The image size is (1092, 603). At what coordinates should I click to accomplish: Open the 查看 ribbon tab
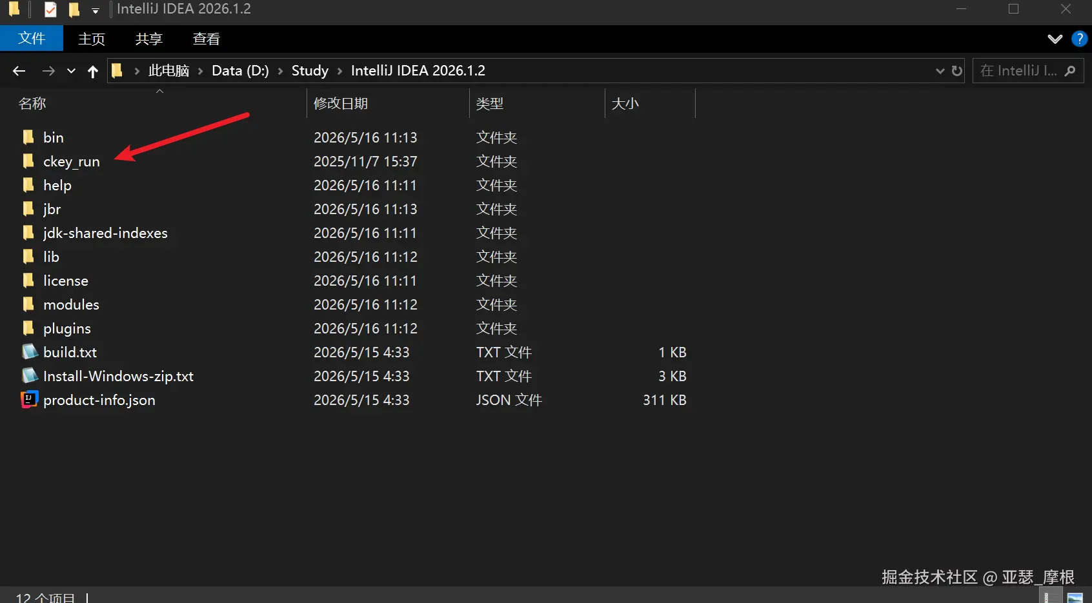click(x=207, y=39)
